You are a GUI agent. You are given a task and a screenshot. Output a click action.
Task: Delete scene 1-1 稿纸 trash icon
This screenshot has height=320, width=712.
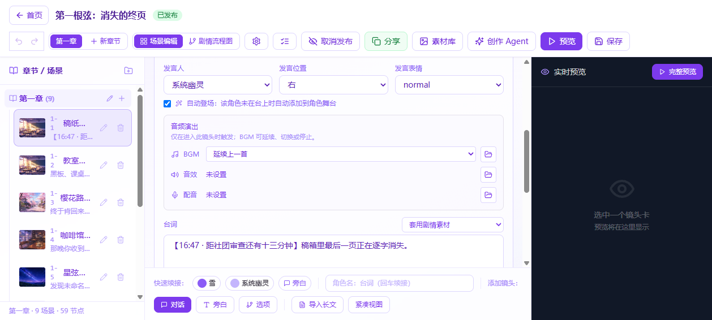click(121, 128)
